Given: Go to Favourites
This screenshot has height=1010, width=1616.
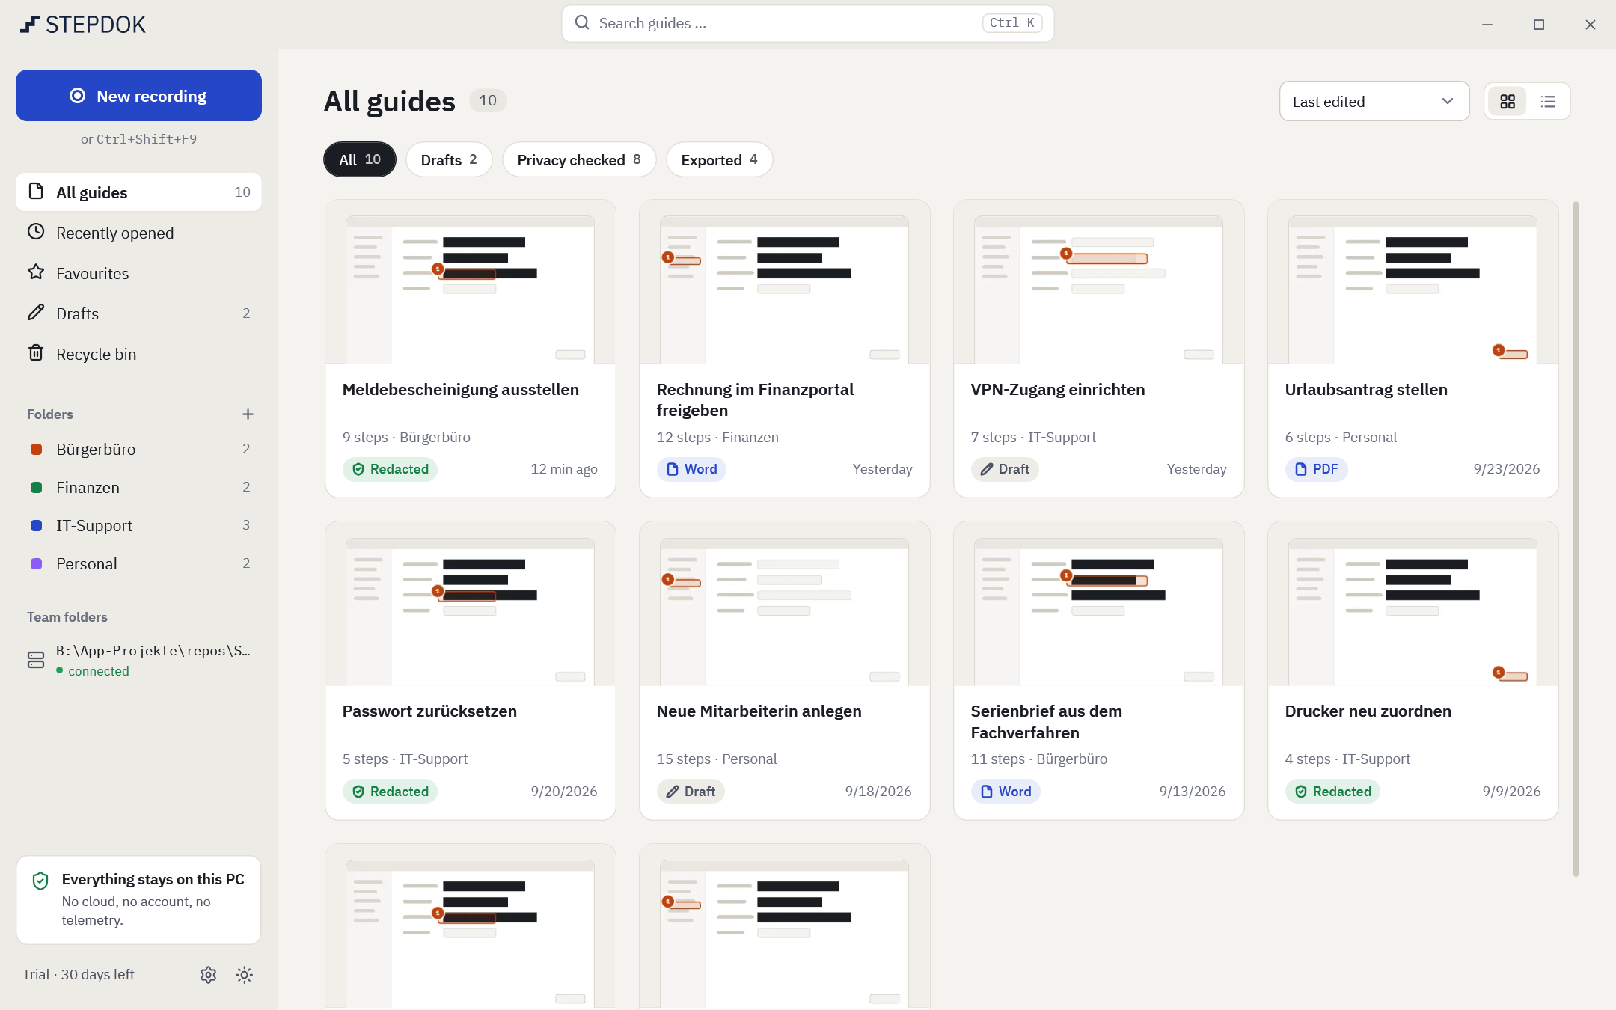Looking at the screenshot, I should pos(138,273).
